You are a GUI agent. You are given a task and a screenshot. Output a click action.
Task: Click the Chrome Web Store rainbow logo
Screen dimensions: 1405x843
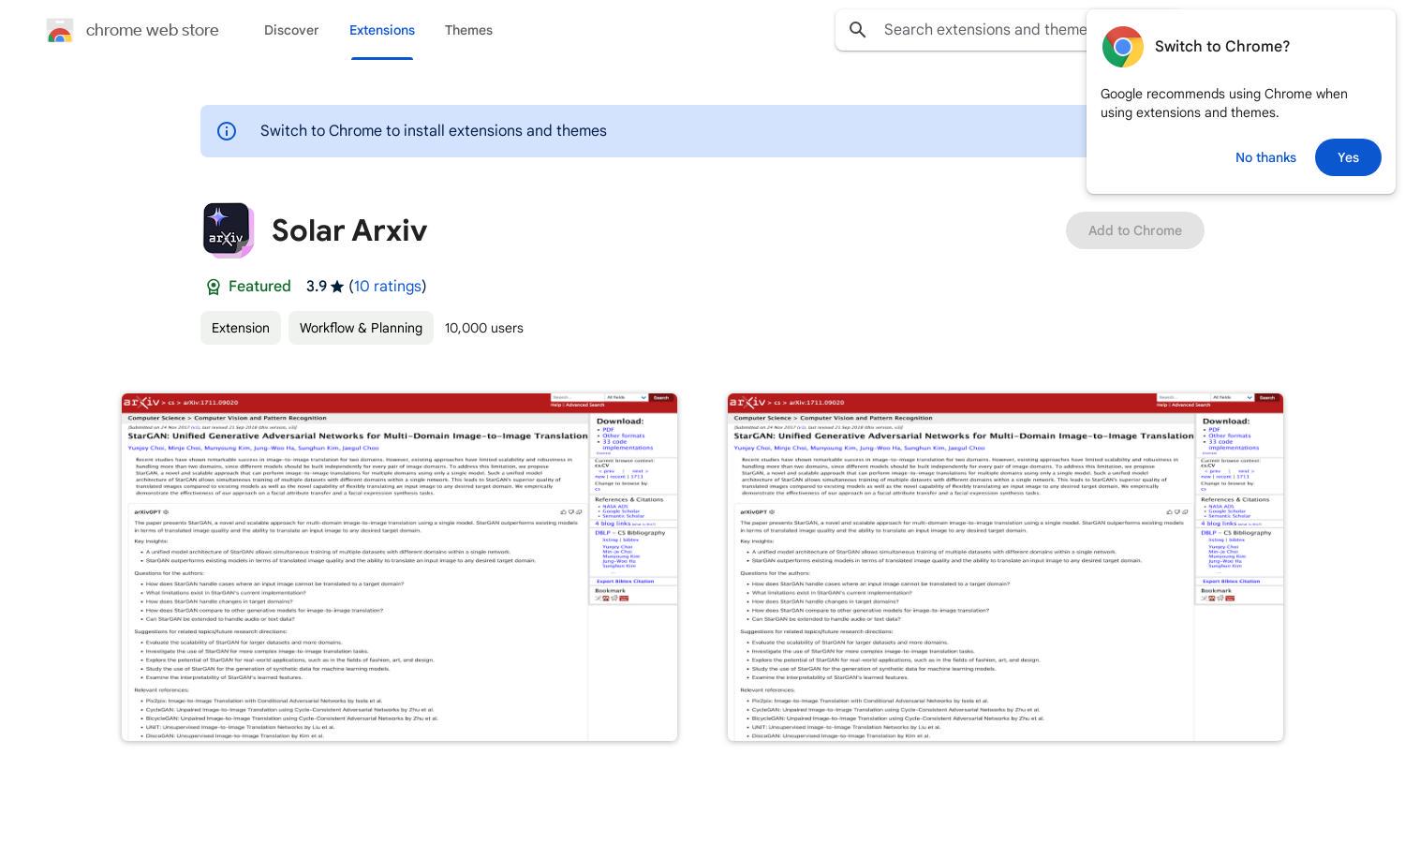click(60, 30)
